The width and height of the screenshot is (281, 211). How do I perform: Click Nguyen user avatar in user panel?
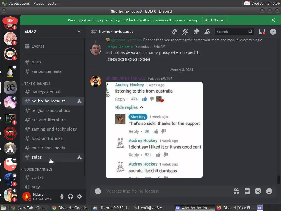point(27,196)
